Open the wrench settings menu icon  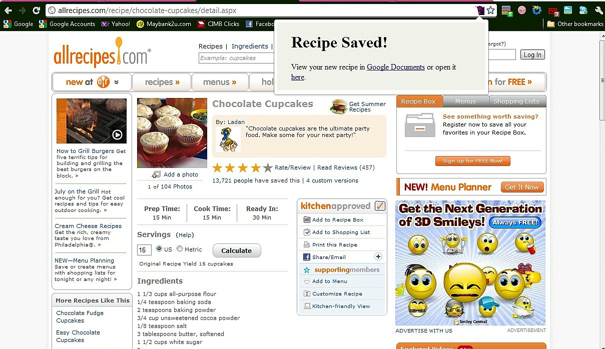[598, 10]
